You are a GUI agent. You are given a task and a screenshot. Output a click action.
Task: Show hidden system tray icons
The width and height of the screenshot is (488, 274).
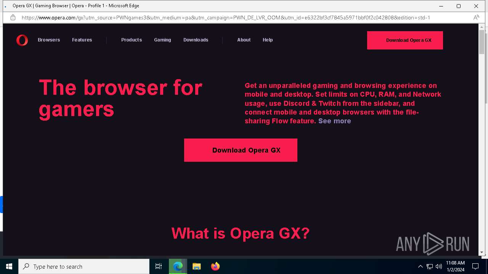420,266
